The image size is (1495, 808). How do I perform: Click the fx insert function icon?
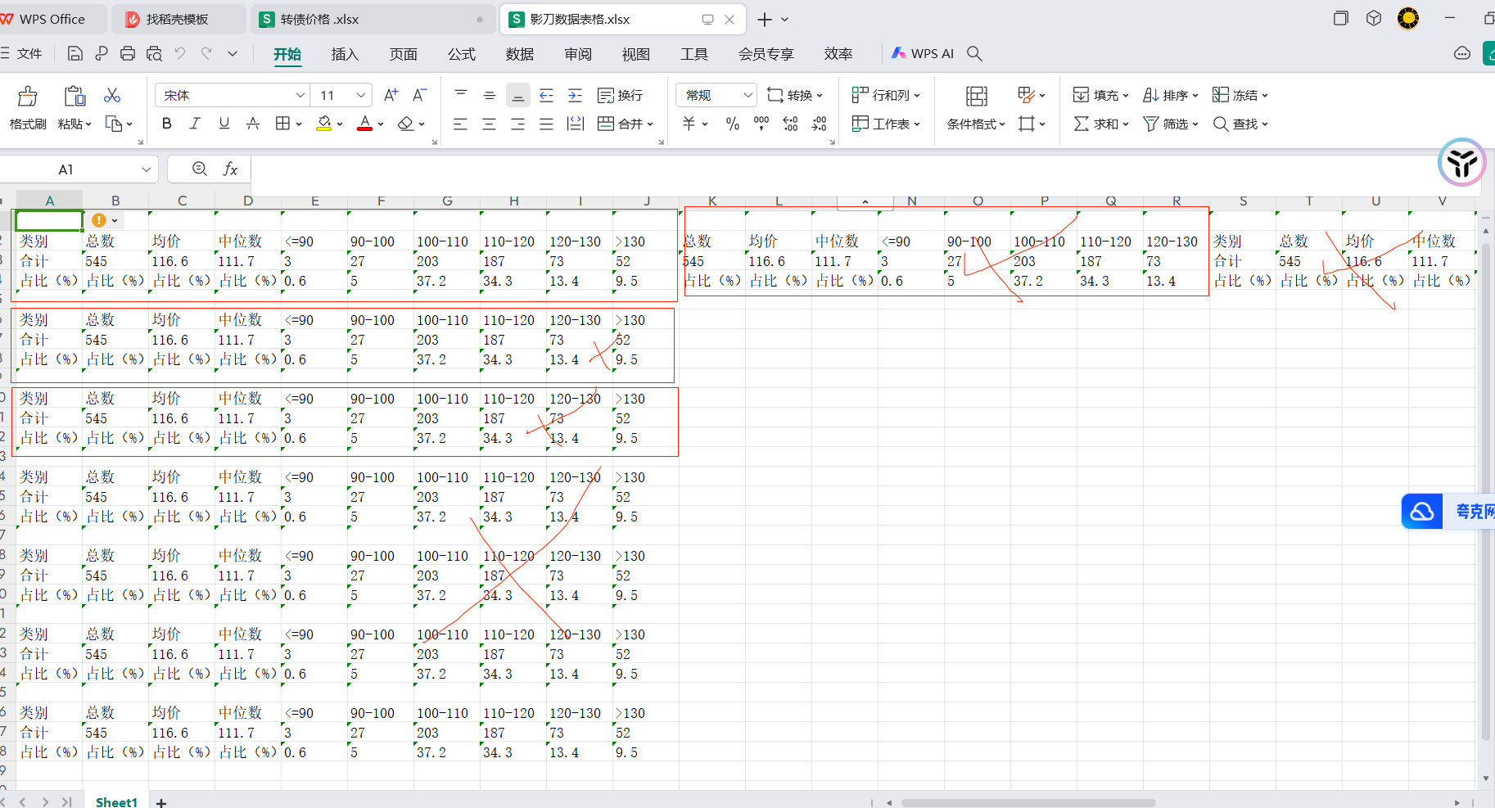(x=231, y=169)
